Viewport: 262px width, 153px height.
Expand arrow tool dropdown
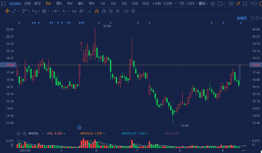click(69, 11)
